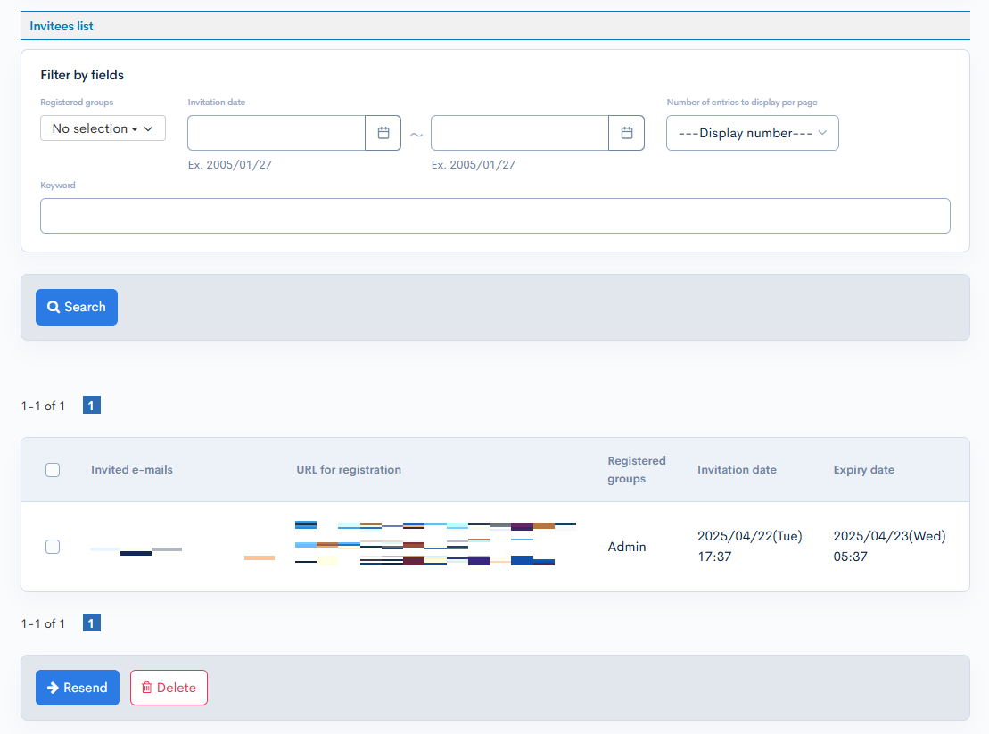Click the 'Invitation date' table column header
Image resolution: width=989 pixels, height=734 pixels.
tap(737, 470)
